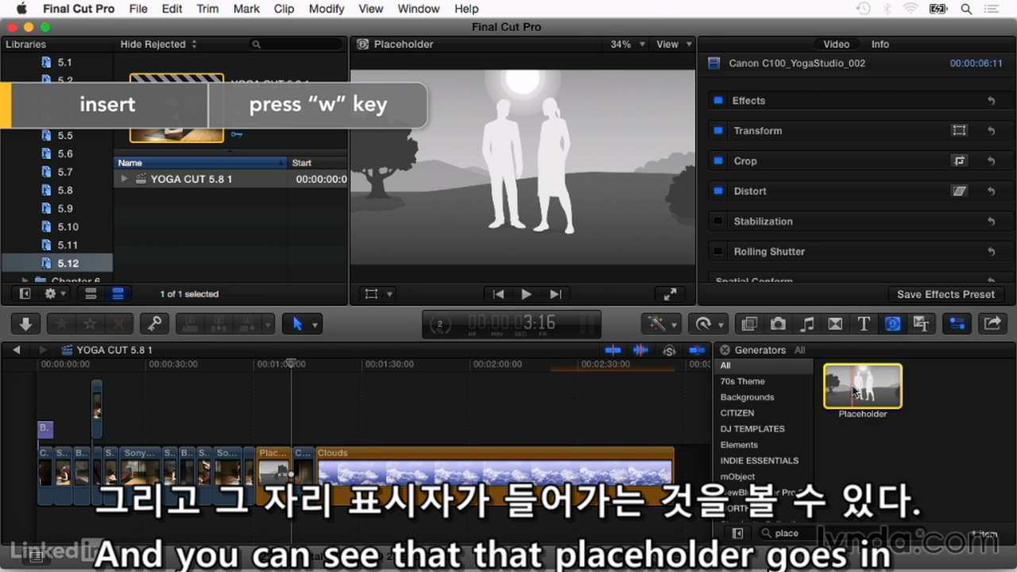This screenshot has height=572, width=1017.
Task: Open the Photos browser camera icon
Action: (x=778, y=323)
